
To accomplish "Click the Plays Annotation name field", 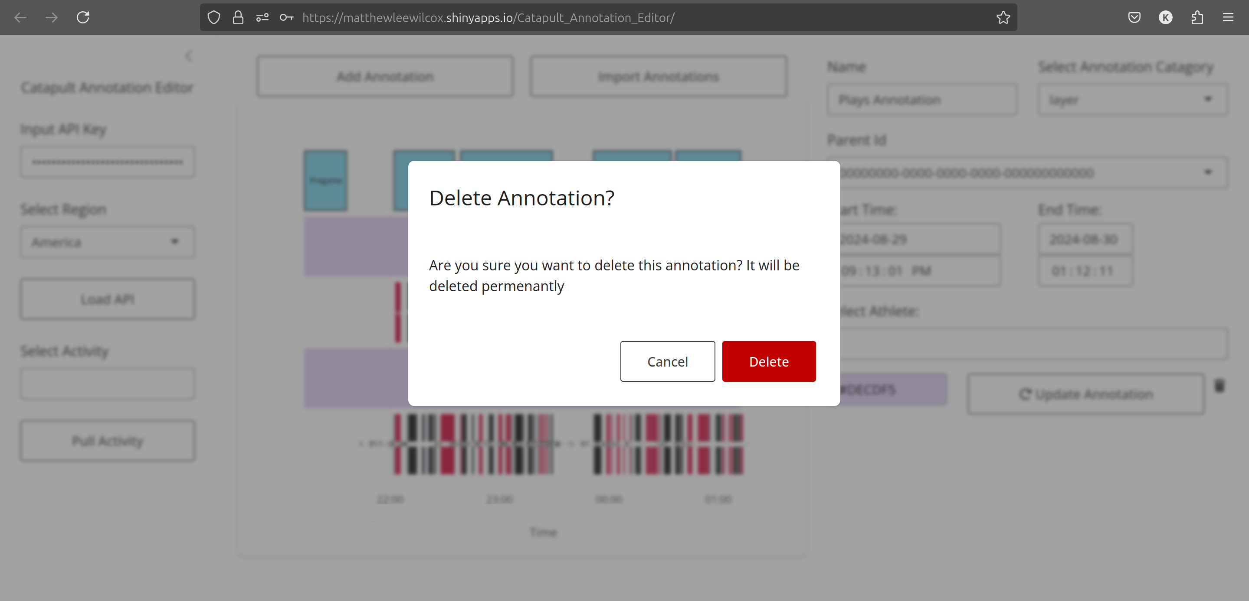I will point(922,99).
